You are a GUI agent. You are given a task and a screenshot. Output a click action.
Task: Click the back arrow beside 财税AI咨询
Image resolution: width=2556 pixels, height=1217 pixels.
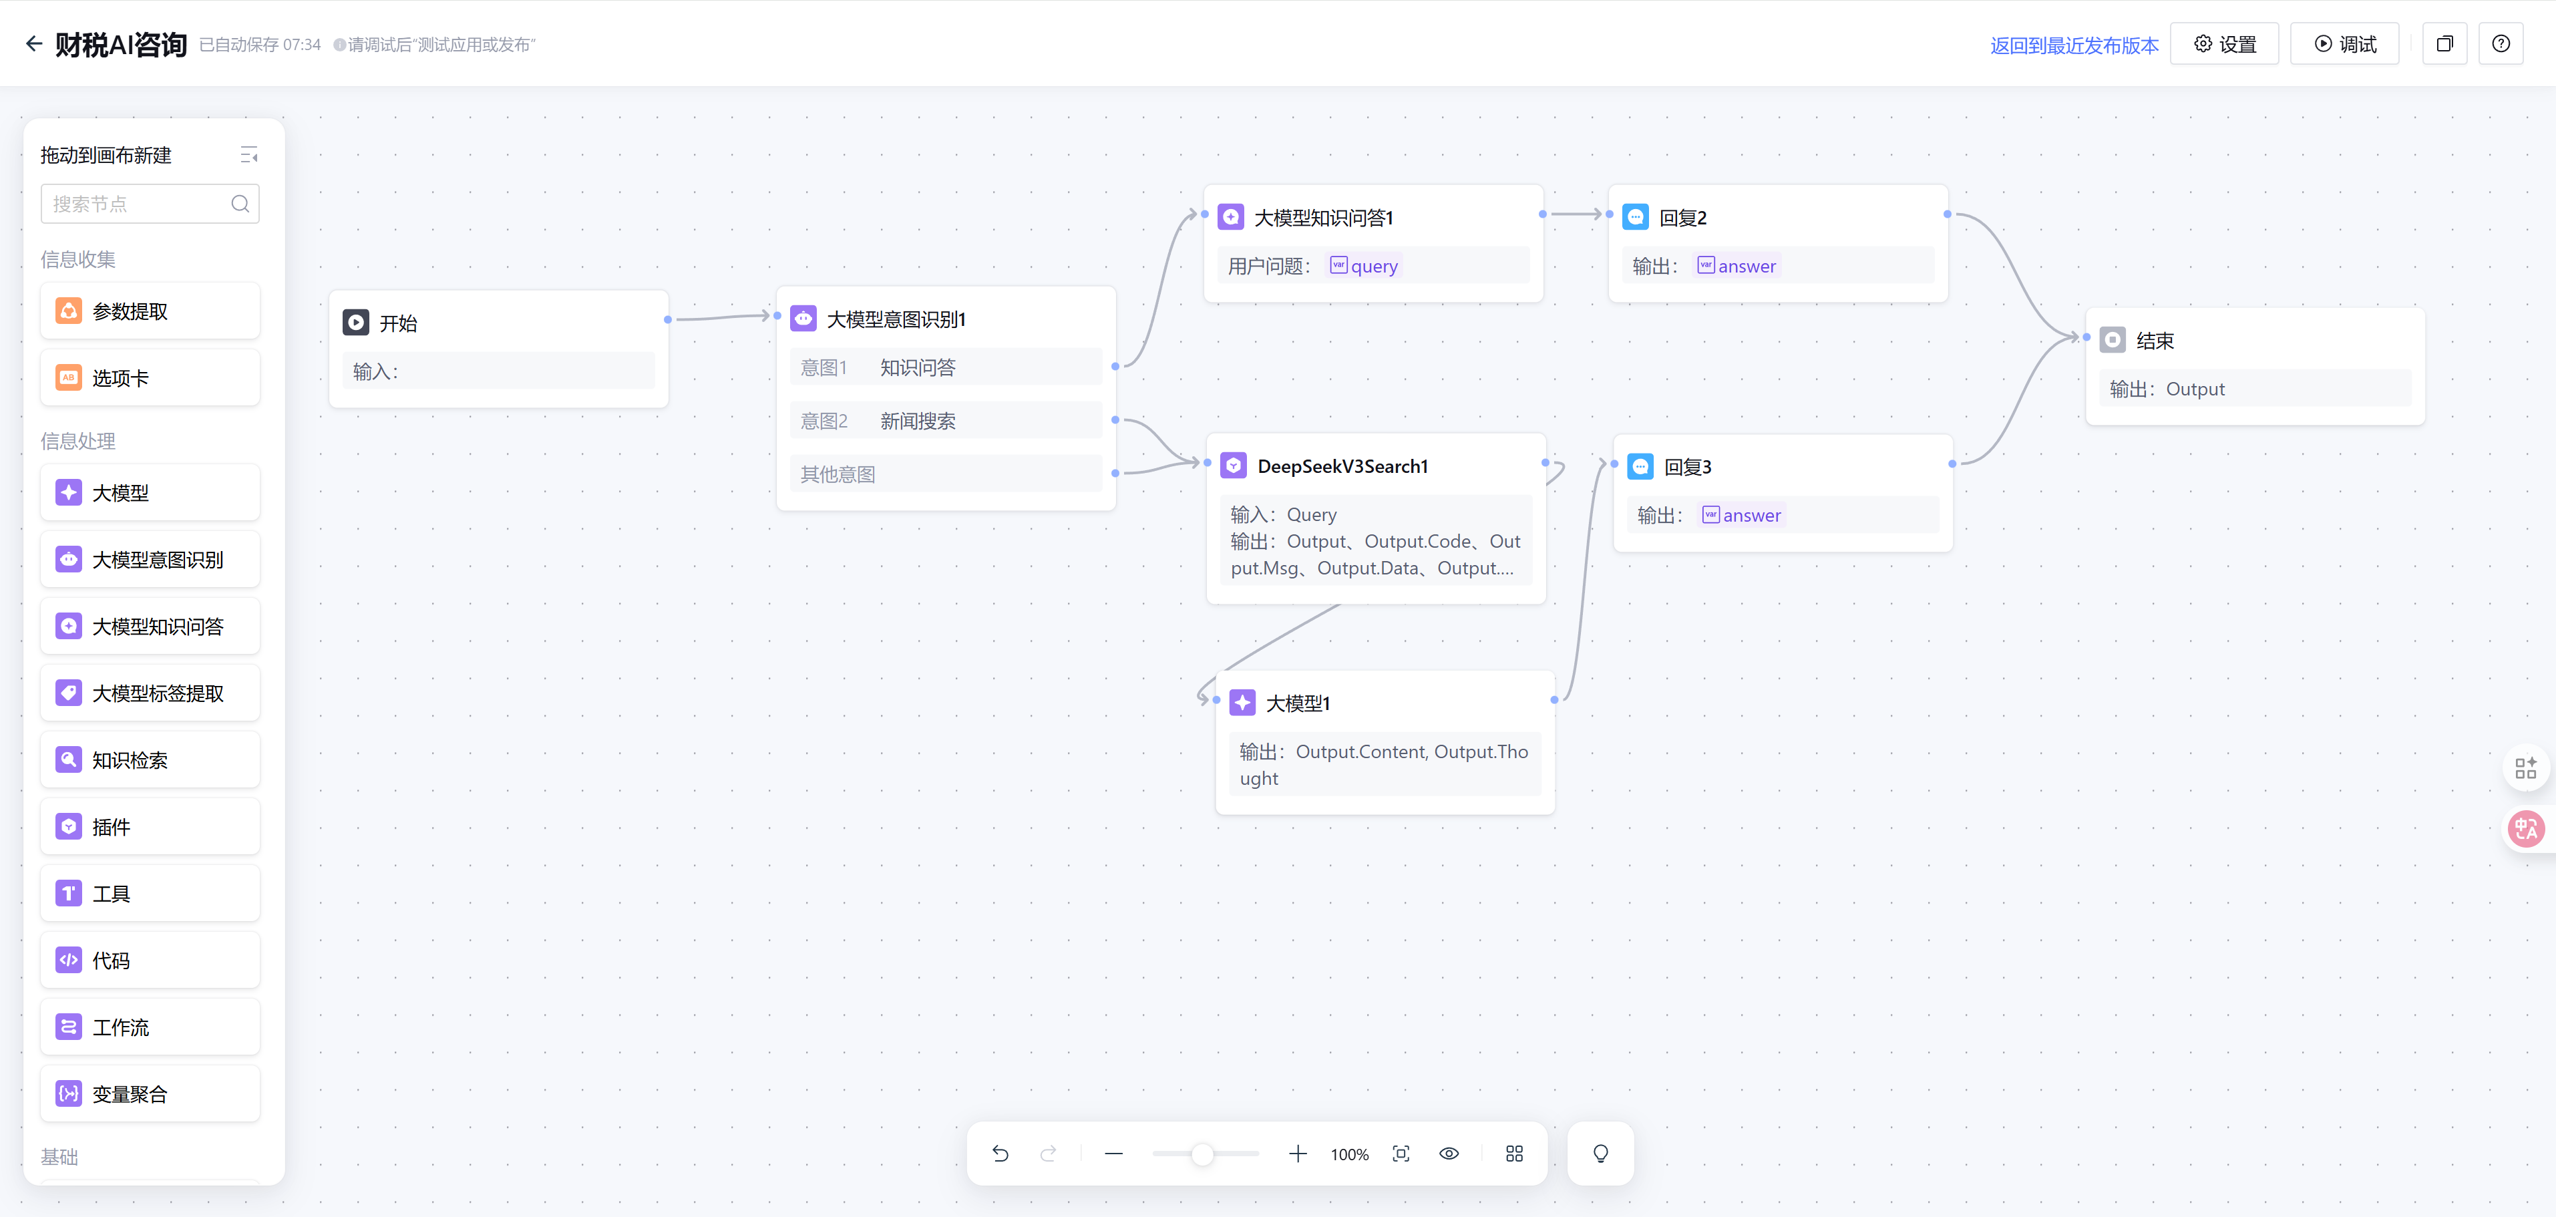pyautogui.click(x=34, y=43)
